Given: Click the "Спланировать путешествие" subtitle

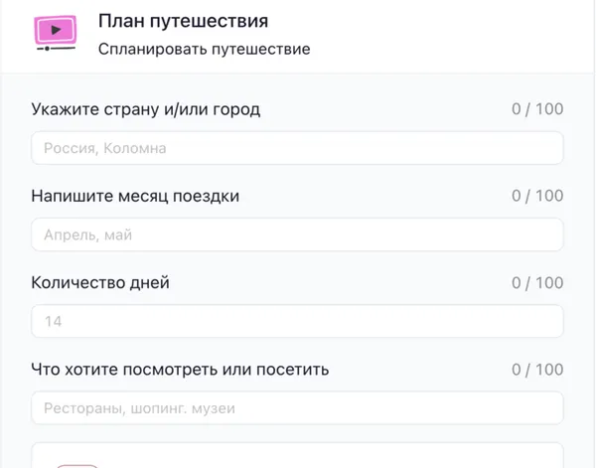Looking at the screenshot, I should (204, 49).
